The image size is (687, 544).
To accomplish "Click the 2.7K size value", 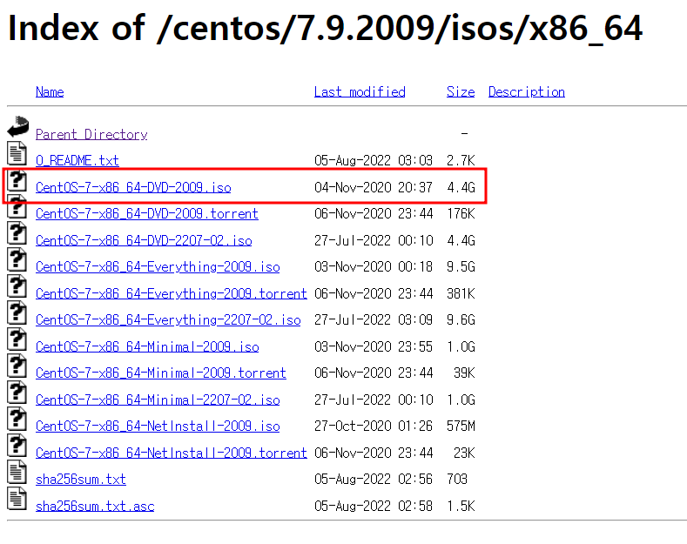I will click(x=461, y=160).
